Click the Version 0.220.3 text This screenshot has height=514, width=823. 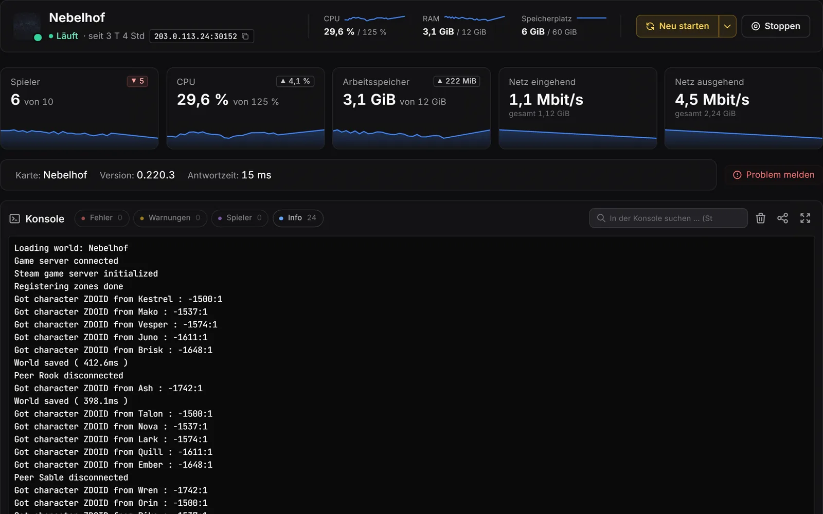(137, 175)
